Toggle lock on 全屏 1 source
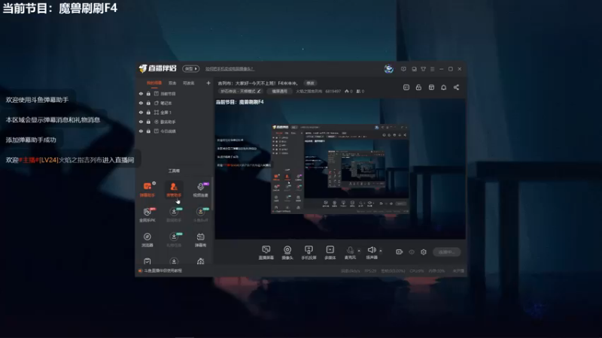 point(148,113)
